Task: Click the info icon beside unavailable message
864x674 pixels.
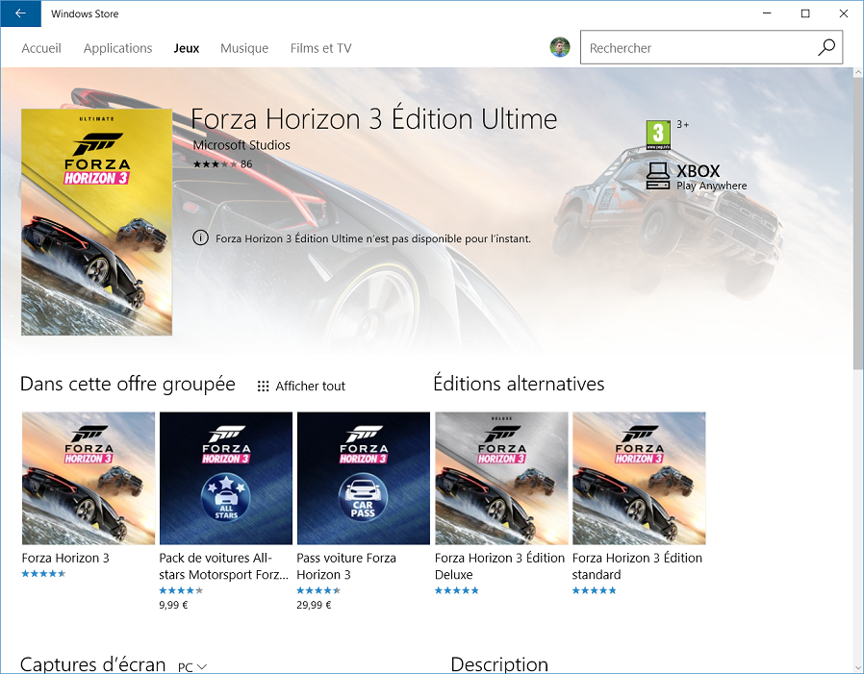Action: (200, 238)
